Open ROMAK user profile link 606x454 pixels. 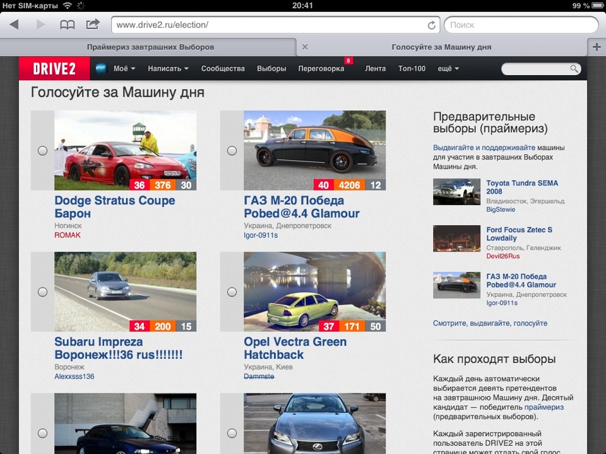point(68,235)
